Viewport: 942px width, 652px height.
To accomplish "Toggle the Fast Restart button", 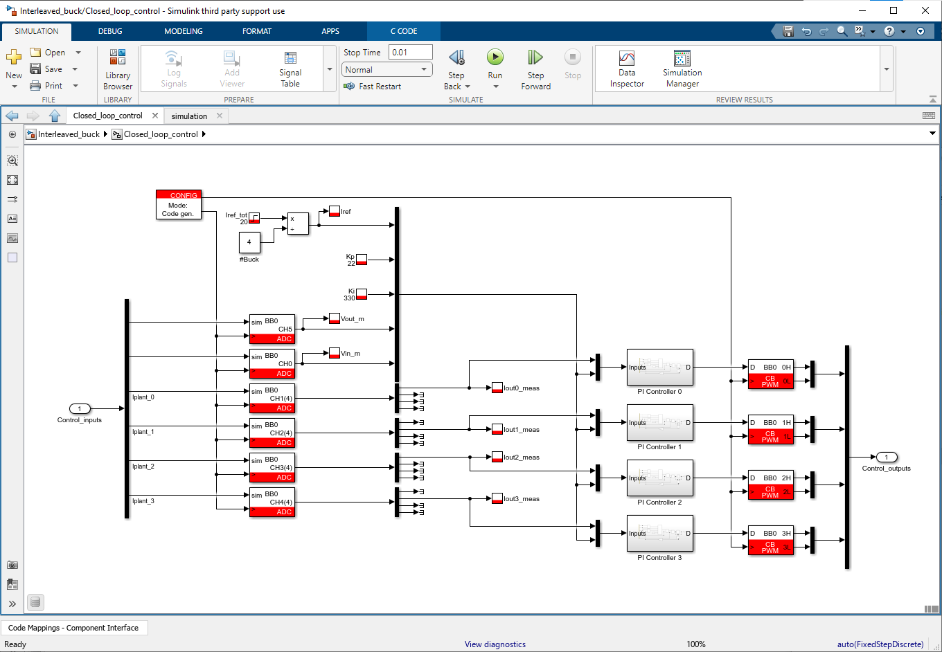I will tap(373, 87).
